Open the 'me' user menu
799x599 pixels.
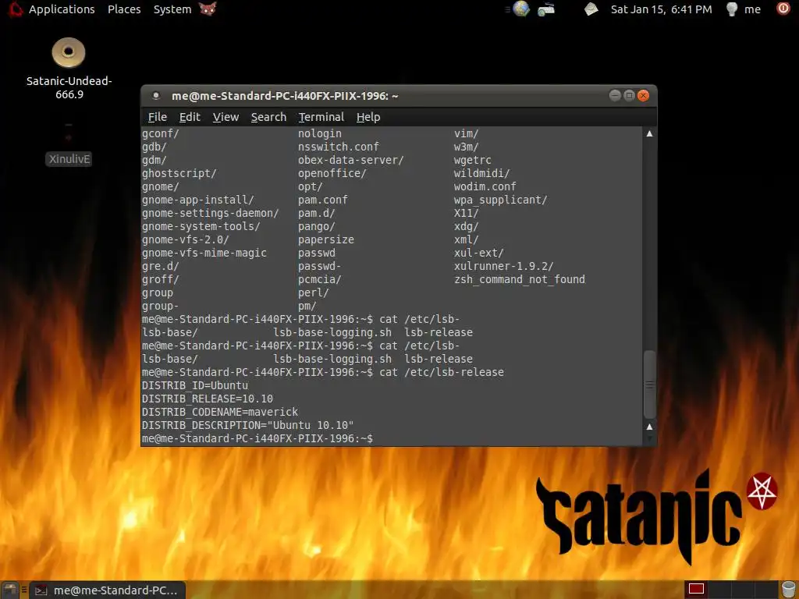(752, 9)
